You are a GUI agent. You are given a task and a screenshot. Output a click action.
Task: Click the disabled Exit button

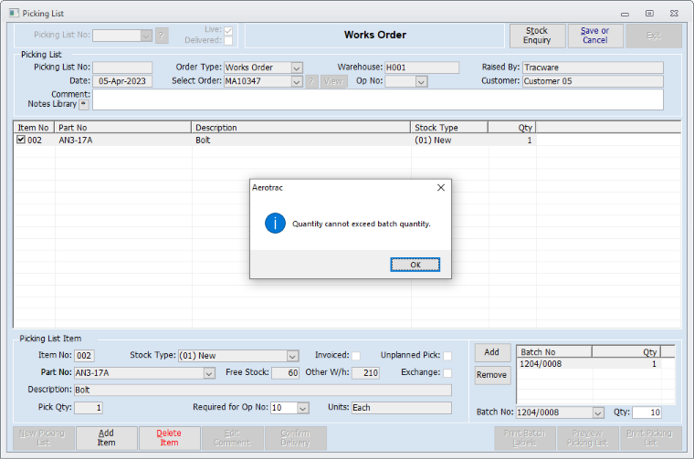[x=653, y=36]
